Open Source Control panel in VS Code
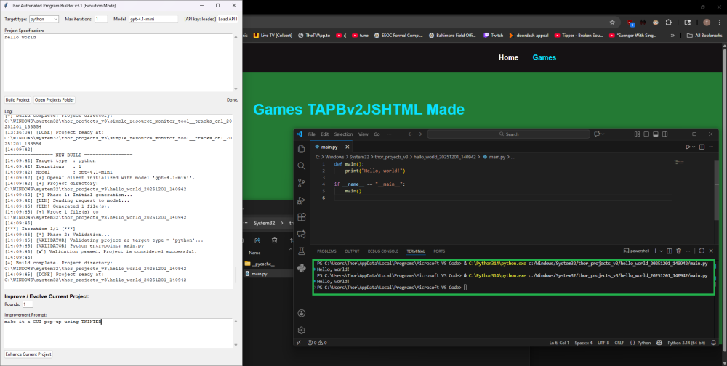 (x=302, y=182)
